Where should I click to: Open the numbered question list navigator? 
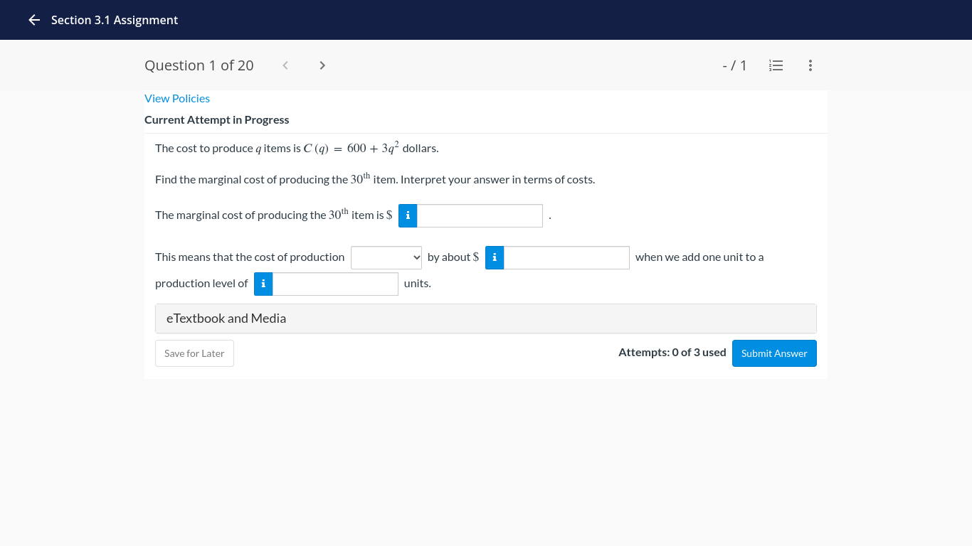776,65
